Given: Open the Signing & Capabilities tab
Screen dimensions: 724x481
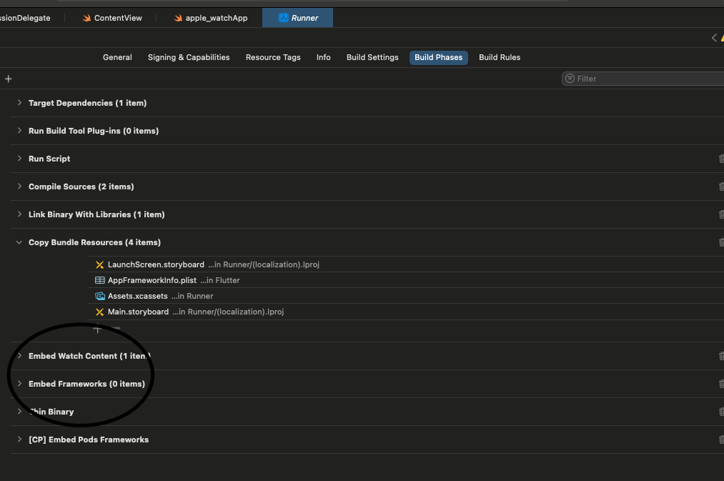Looking at the screenshot, I should pos(187,57).
